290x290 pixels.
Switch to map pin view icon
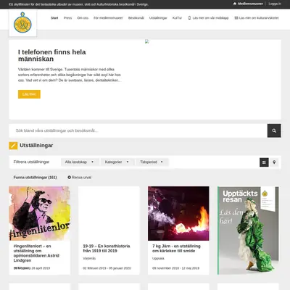tap(274, 162)
